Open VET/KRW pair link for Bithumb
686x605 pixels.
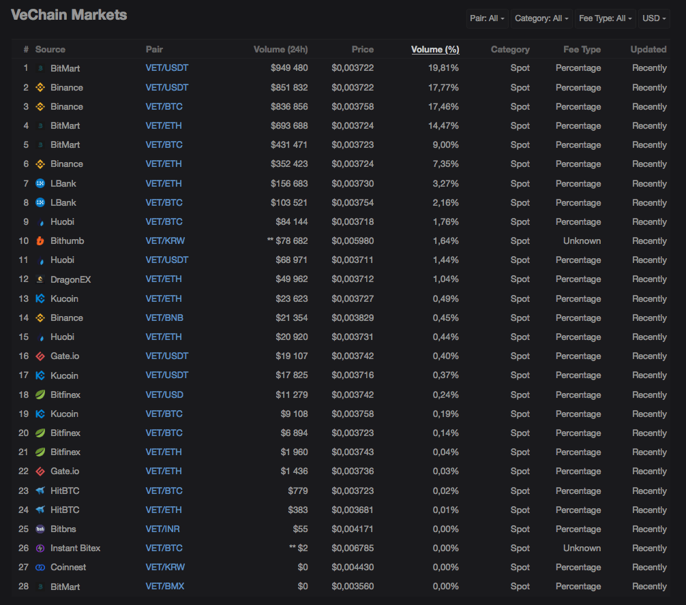pyautogui.click(x=166, y=241)
